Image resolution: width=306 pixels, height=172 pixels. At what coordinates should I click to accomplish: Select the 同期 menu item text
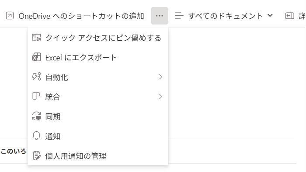point(53,117)
